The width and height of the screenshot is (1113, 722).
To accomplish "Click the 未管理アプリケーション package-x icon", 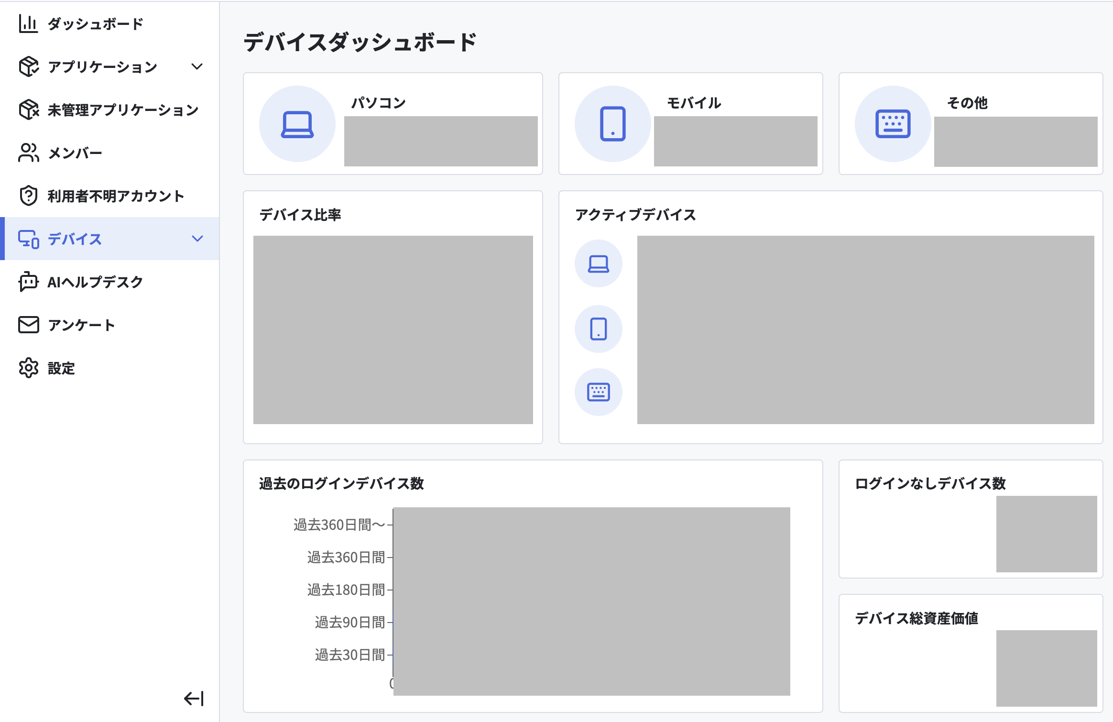I will [x=28, y=109].
